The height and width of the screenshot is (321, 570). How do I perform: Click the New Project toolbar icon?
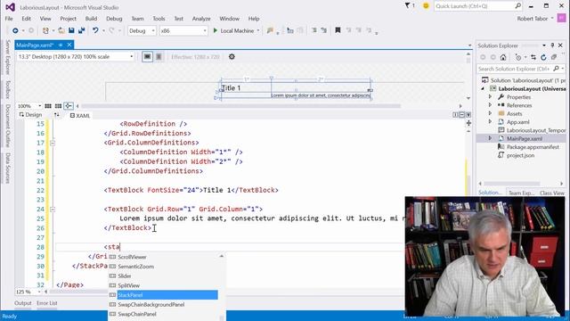point(45,30)
